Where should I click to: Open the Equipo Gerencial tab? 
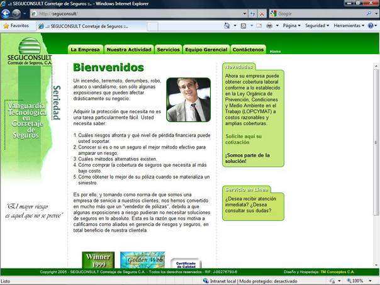(206, 49)
